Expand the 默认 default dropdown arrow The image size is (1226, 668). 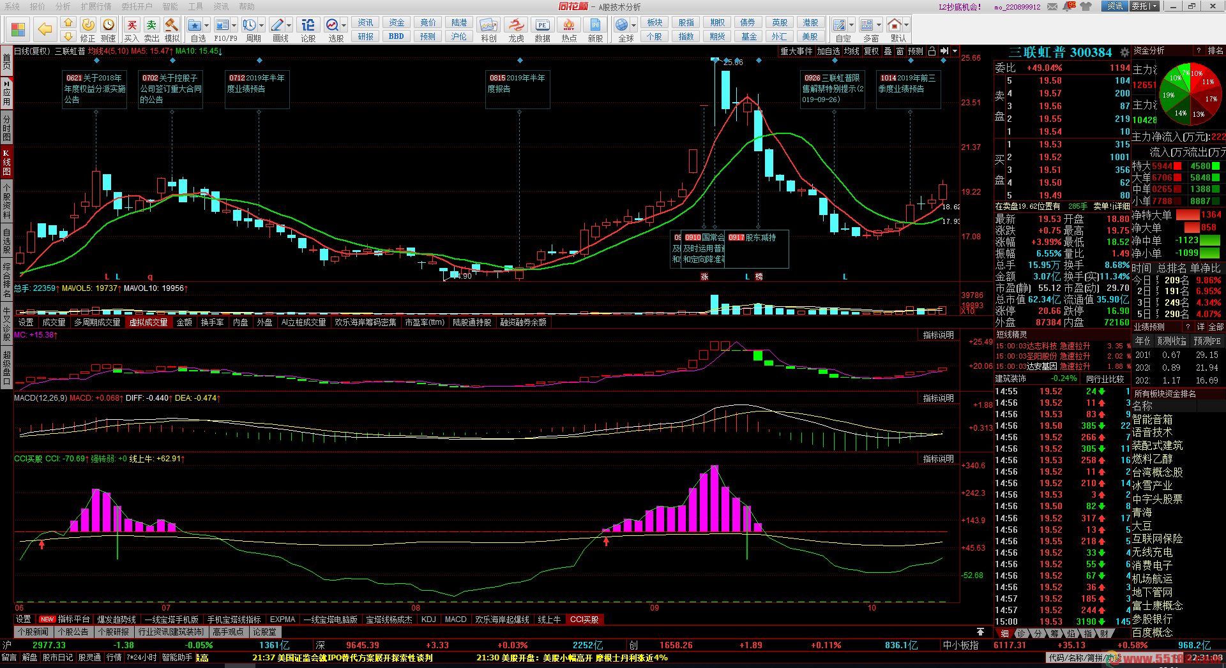(906, 26)
